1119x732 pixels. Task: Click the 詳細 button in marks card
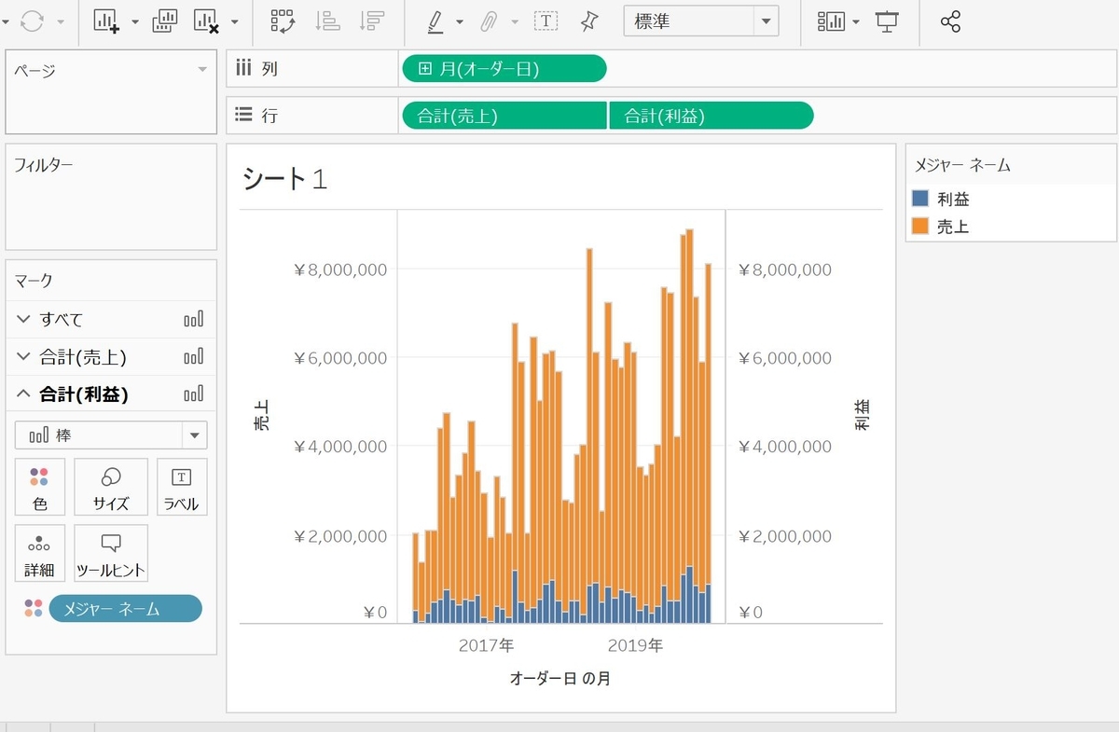[x=40, y=553]
